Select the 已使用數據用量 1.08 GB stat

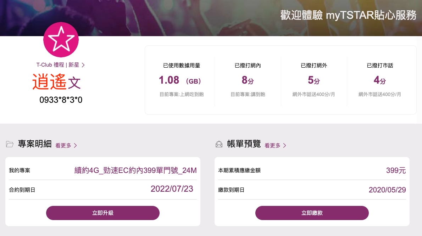pos(181,80)
